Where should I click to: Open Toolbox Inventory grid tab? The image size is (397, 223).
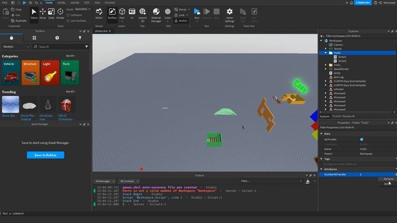(34, 38)
